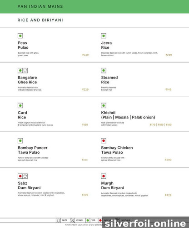Click the VEGAN legend icon in footer

(73, 220)
